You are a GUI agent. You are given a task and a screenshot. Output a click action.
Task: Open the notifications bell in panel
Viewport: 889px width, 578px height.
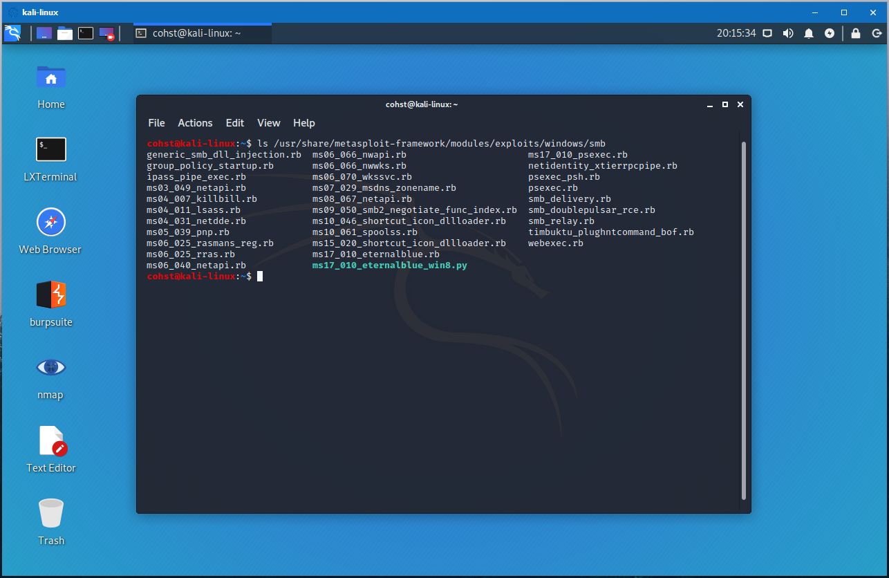(809, 33)
